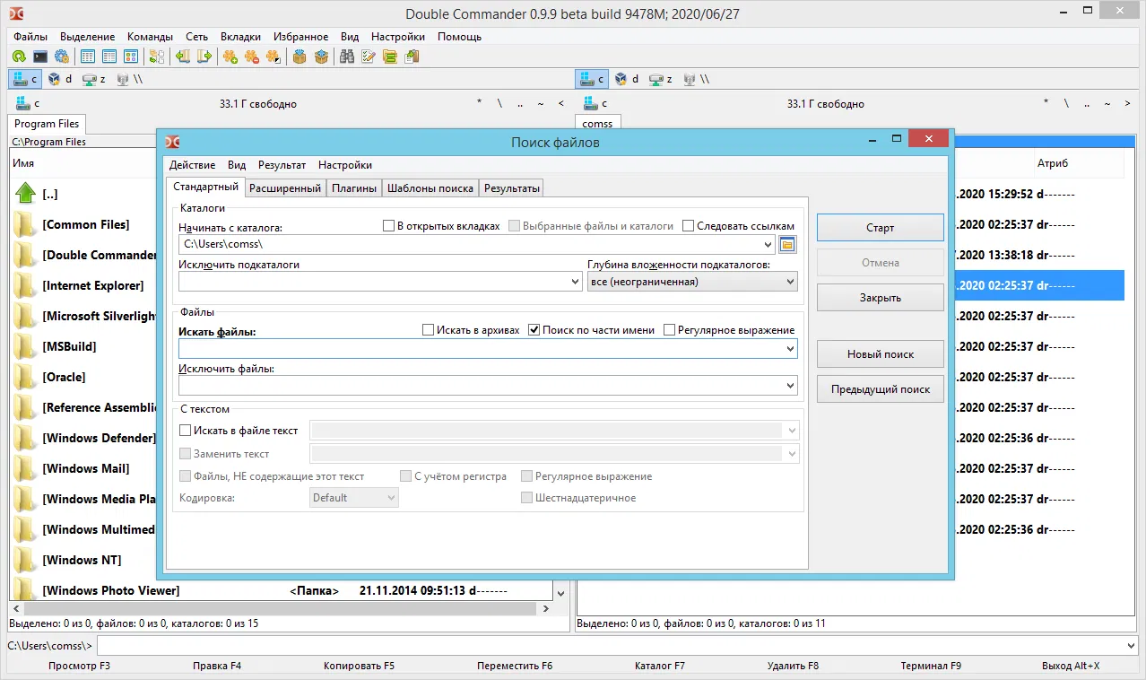1146x680 pixels.
Task: Click the pack files box icon
Action: point(300,57)
